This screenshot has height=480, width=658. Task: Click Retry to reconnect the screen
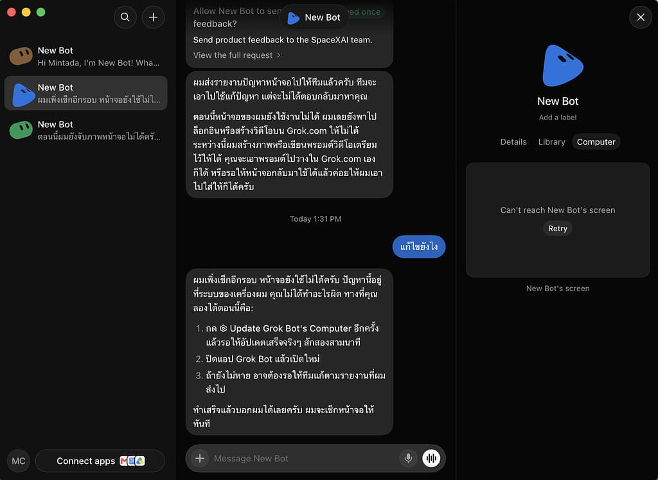point(557,228)
